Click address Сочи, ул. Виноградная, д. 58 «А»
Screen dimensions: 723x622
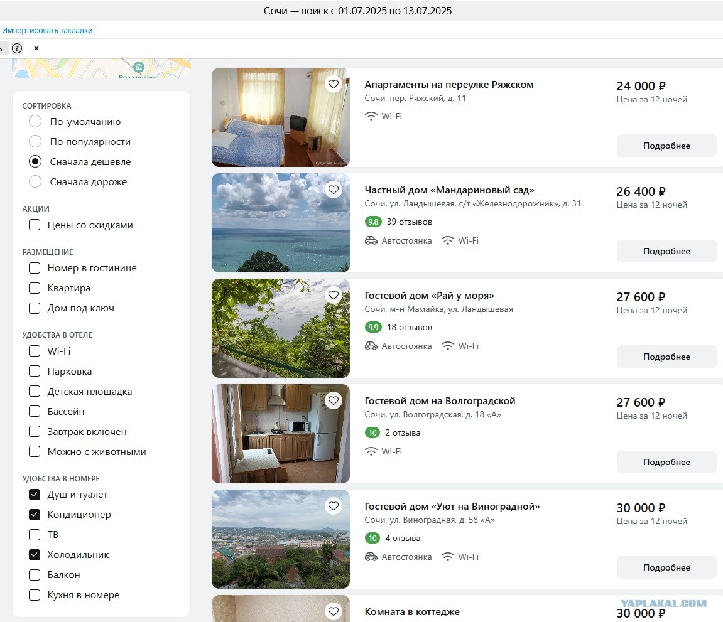coord(430,520)
